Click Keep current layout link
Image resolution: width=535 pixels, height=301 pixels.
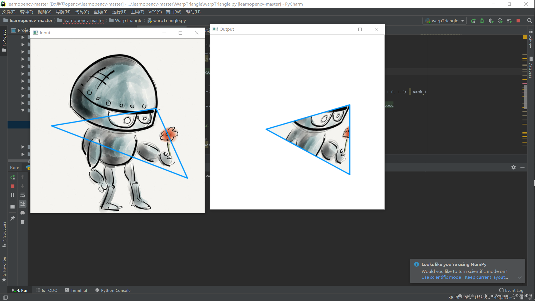point(486,277)
